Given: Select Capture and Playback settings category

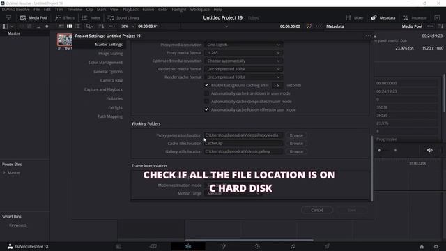Looking at the screenshot, I should tap(103, 89).
